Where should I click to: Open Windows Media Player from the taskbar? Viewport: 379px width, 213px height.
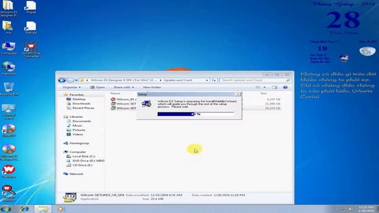[60, 209]
